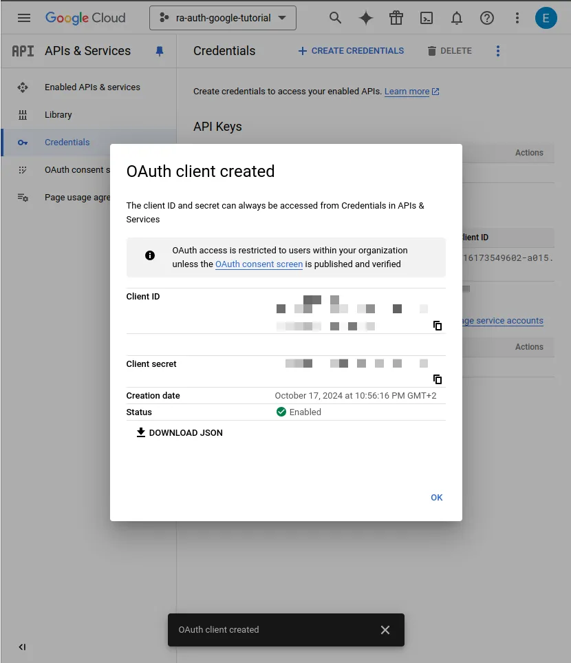
Task: Click the search magnifier icon
Action: pyautogui.click(x=335, y=18)
